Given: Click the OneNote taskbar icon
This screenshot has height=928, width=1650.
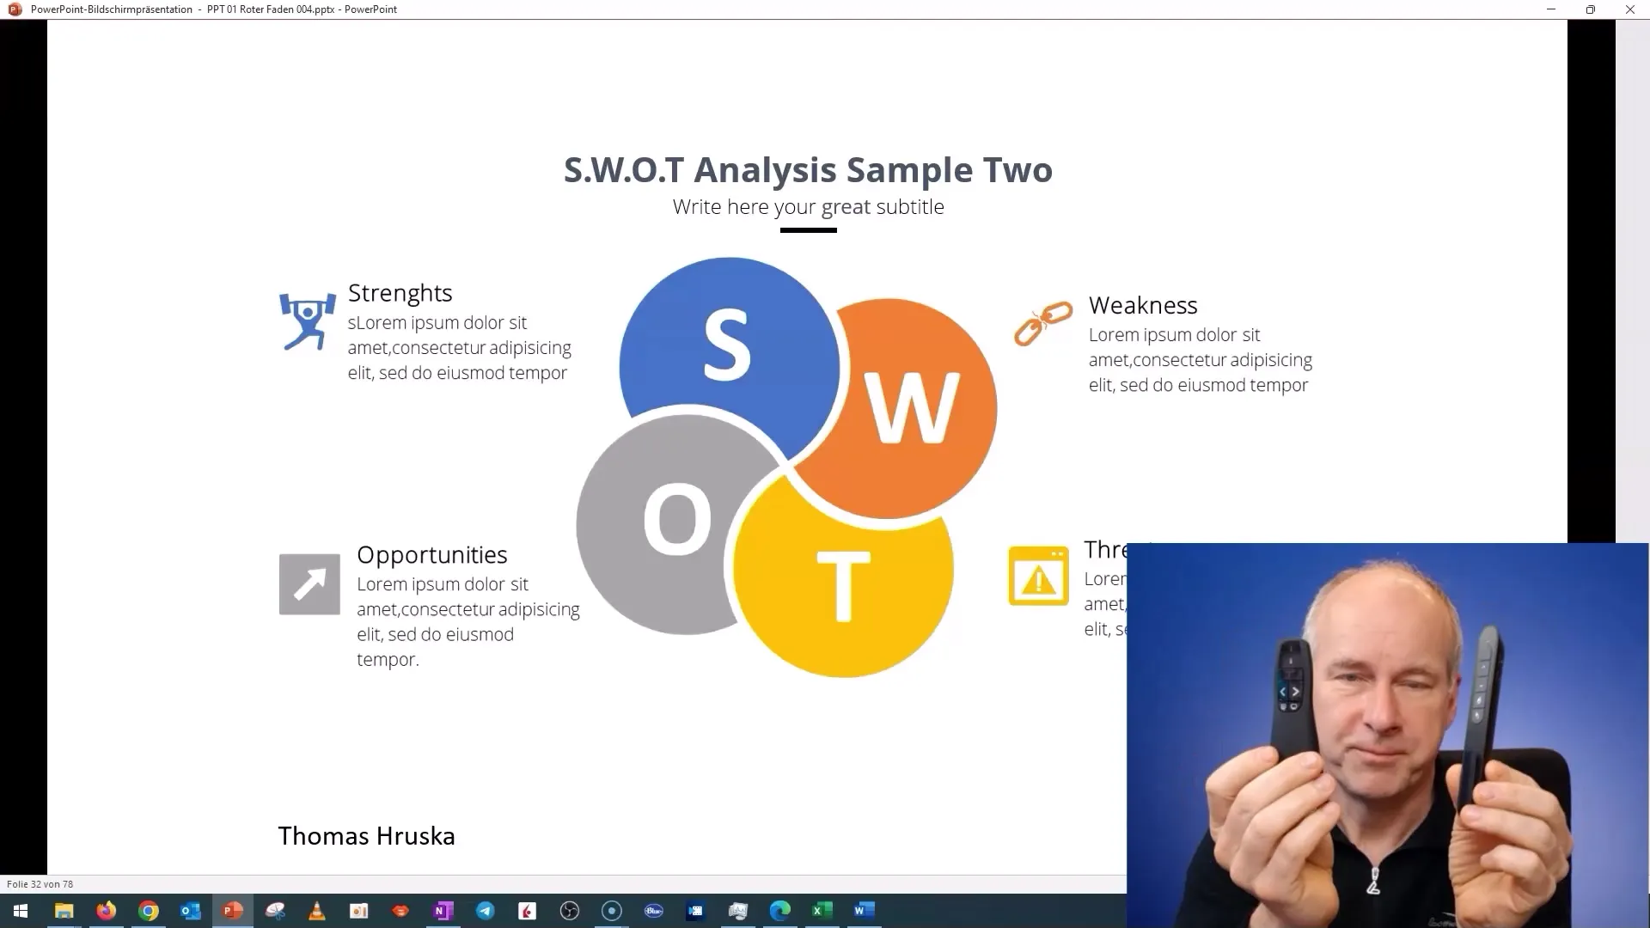Looking at the screenshot, I should point(443,910).
